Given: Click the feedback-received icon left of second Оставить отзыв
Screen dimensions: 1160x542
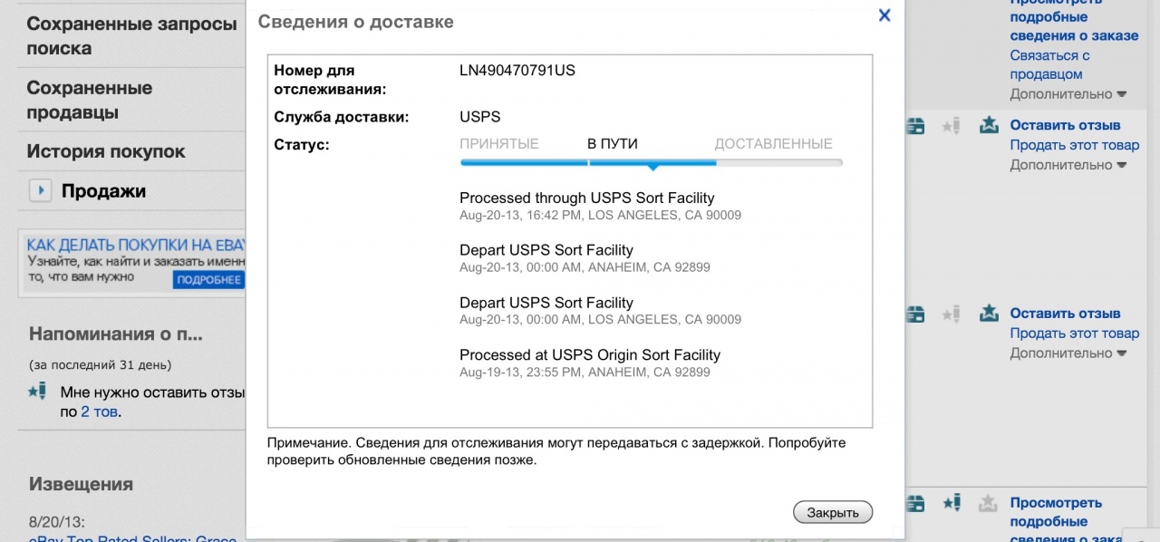Looking at the screenshot, I should click(x=989, y=315).
